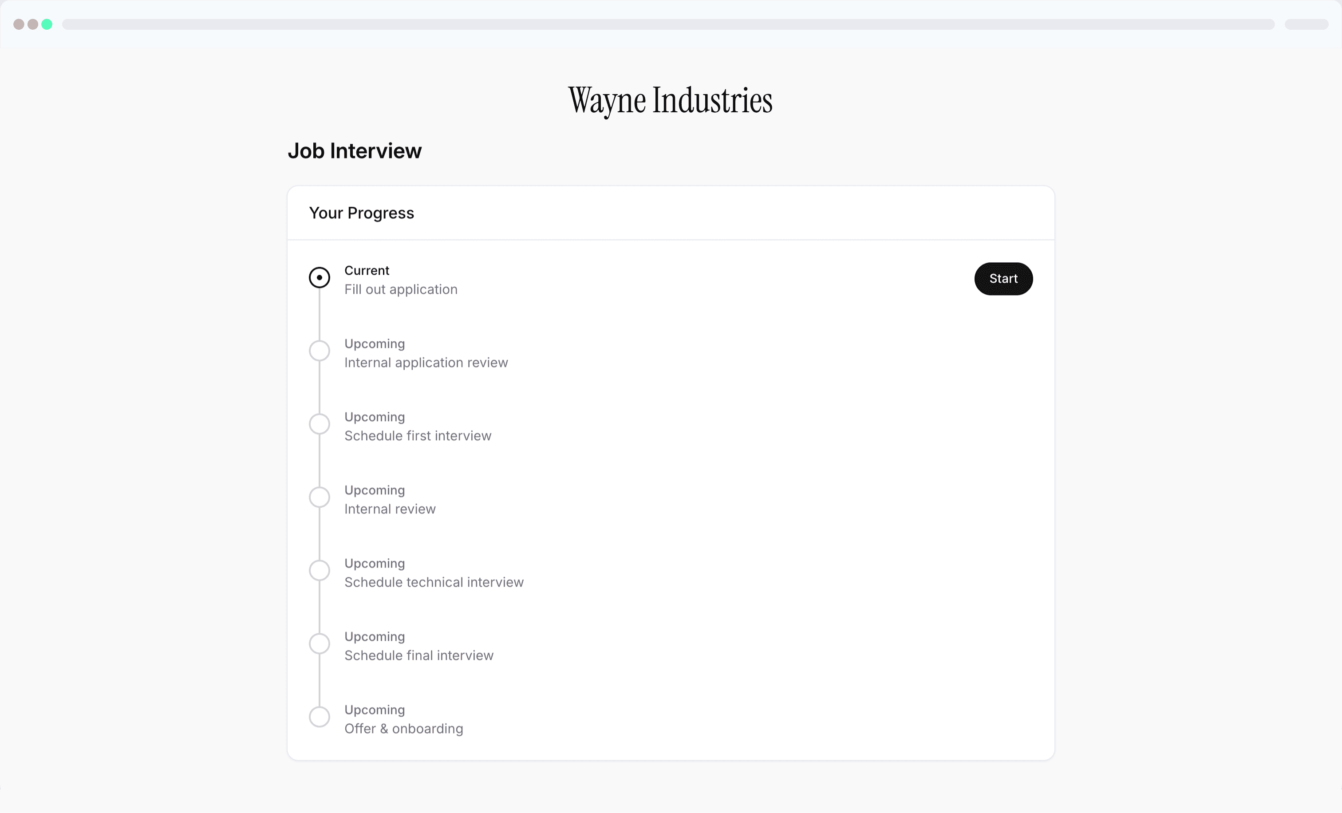
Task: Click the Job Interview heading
Action: pos(355,151)
